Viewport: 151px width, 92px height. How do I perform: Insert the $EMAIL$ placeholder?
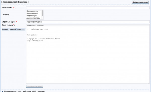[x=21, y=29]
